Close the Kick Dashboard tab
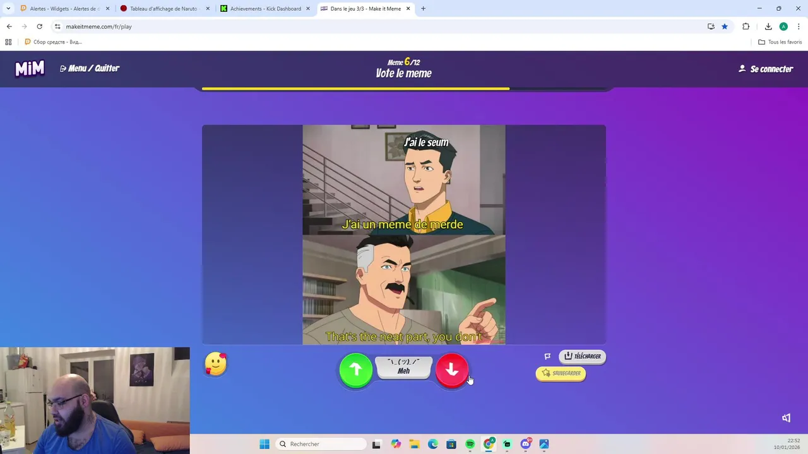Image resolution: width=808 pixels, height=454 pixels. (x=307, y=9)
